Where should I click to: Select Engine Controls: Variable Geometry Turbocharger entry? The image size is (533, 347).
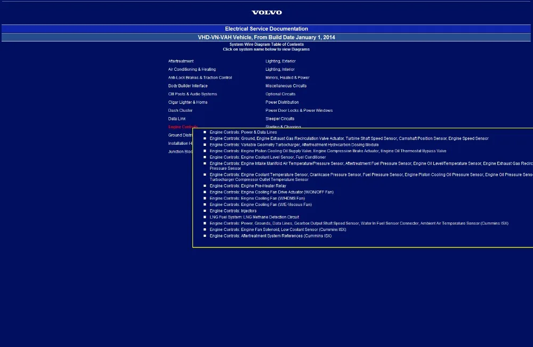coord(294,145)
